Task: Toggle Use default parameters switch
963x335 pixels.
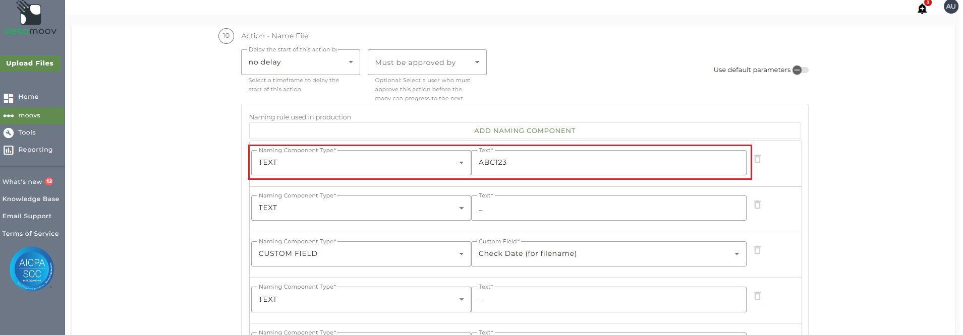Action: tap(800, 70)
